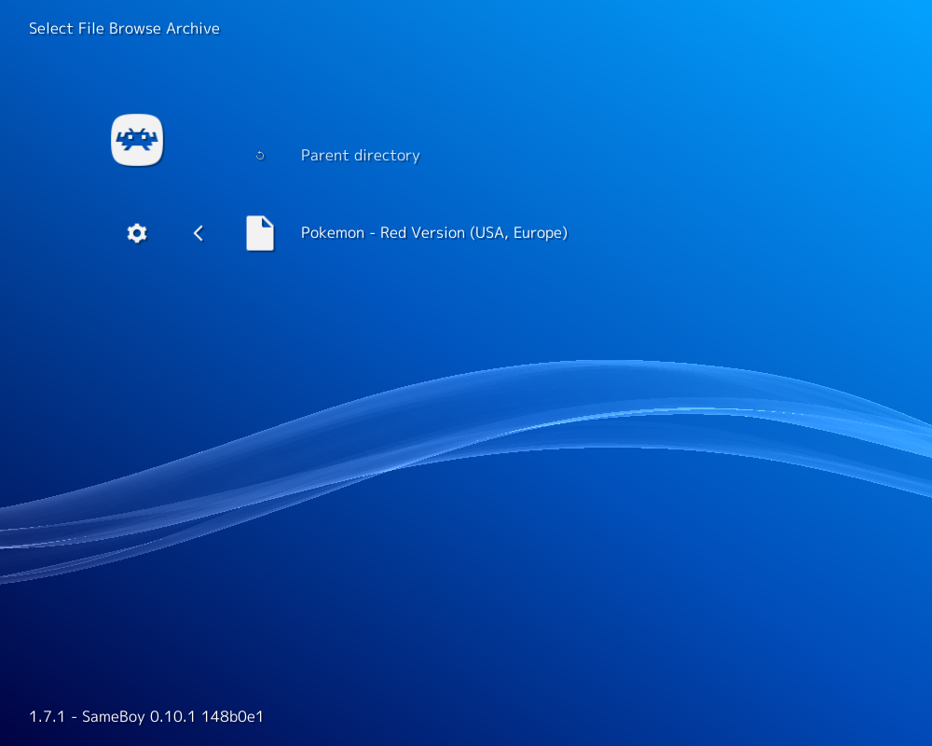The height and width of the screenshot is (746, 932).
Task: Click the Select File Browse Archive title
Action: click(x=124, y=29)
